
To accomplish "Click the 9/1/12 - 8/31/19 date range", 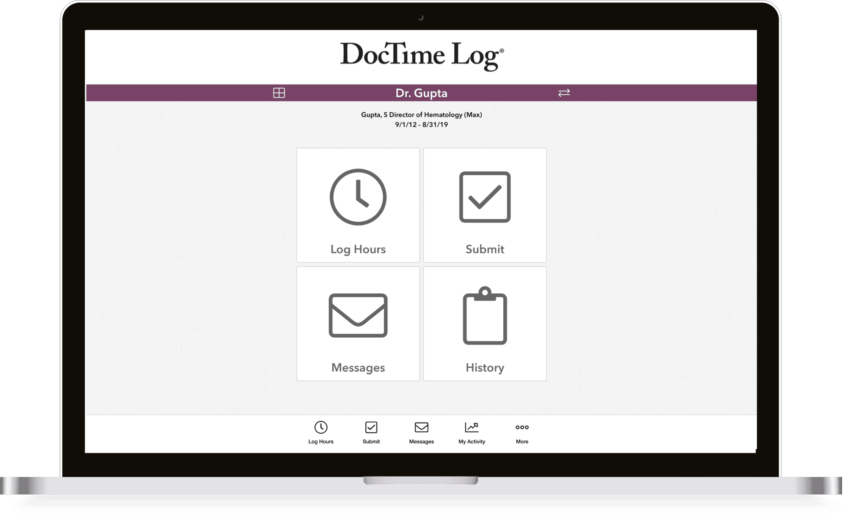I will [421, 125].
